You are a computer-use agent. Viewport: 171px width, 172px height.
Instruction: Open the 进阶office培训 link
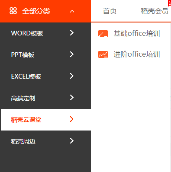point(137,54)
